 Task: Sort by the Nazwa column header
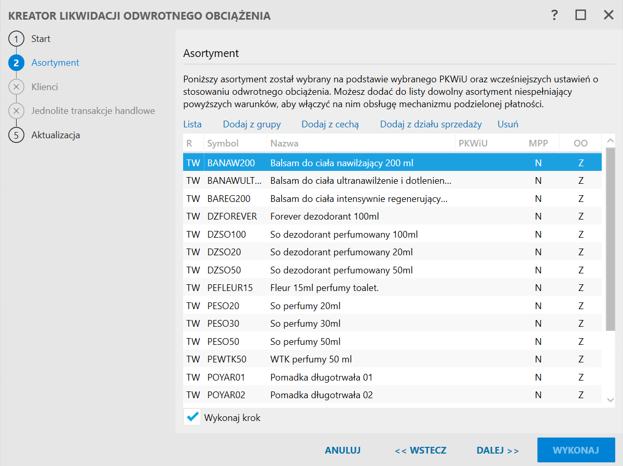tap(361, 143)
